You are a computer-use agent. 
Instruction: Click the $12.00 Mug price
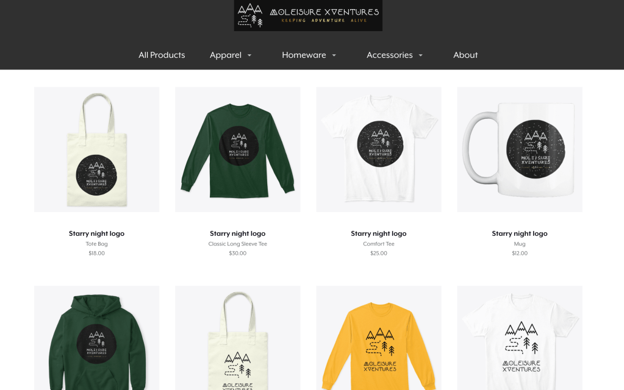click(x=520, y=253)
